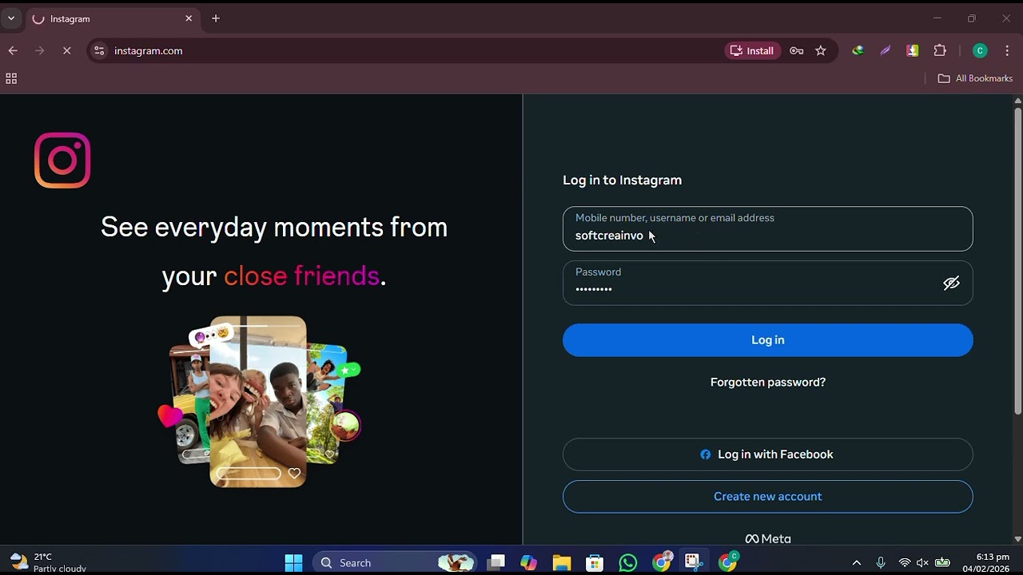1023x575 pixels.
Task: Click the microphone tray icon
Action: 881,563
